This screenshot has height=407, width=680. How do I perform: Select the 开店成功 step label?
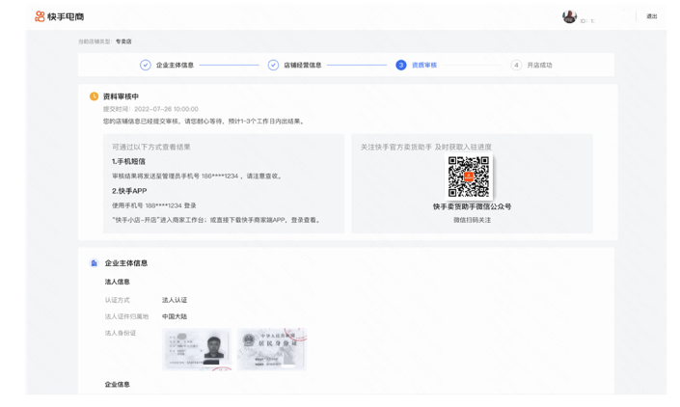coord(539,66)
